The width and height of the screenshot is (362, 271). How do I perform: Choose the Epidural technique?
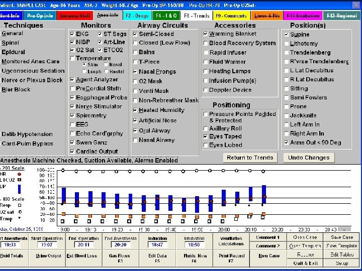13,52
